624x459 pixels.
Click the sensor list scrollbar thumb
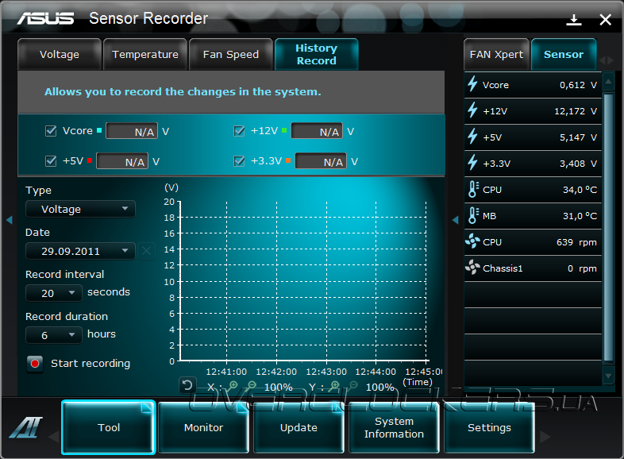[x=608, y=228]
